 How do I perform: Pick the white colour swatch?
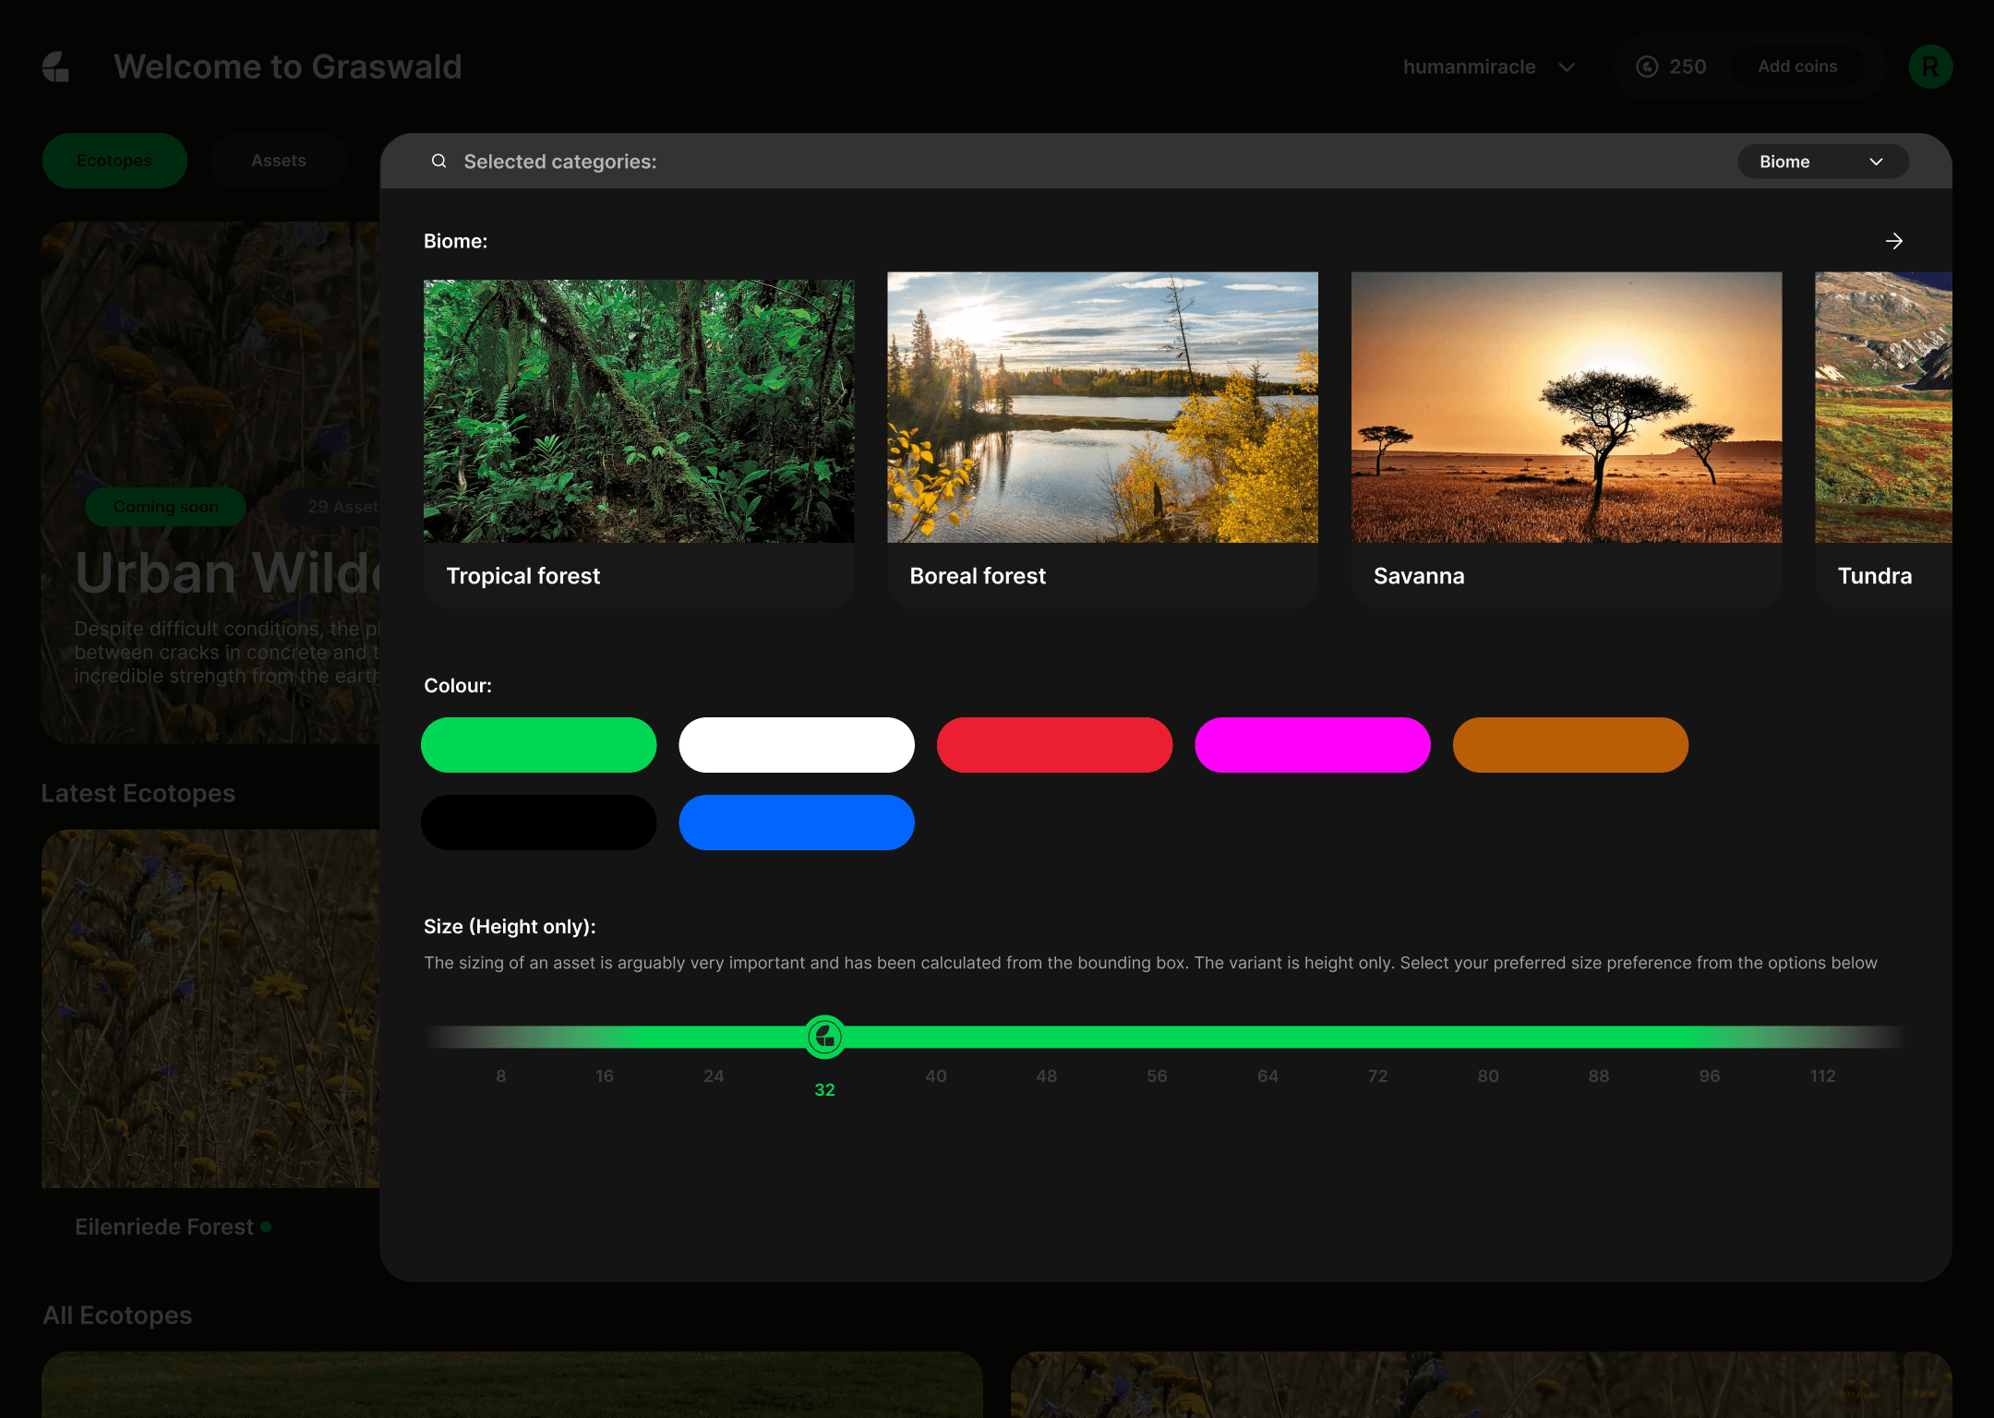[x=796, y=745]
